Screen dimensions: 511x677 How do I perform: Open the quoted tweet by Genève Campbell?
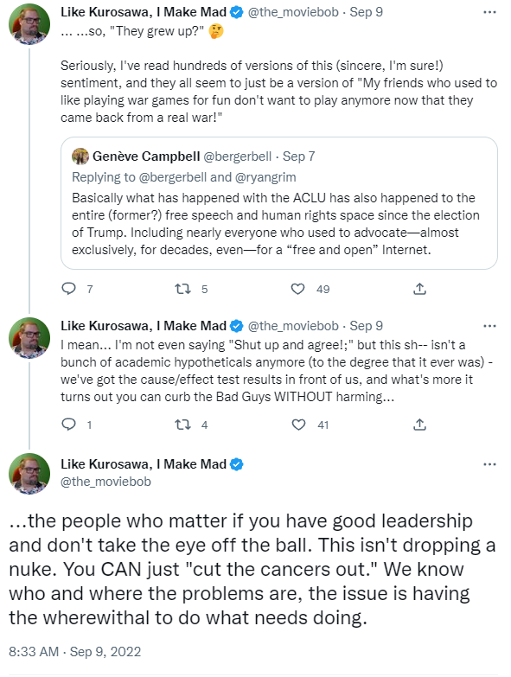278,203
